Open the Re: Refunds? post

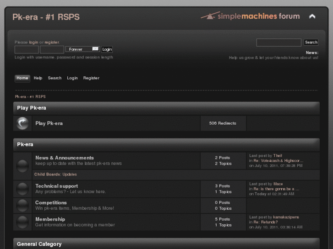(x=266, y=222)
